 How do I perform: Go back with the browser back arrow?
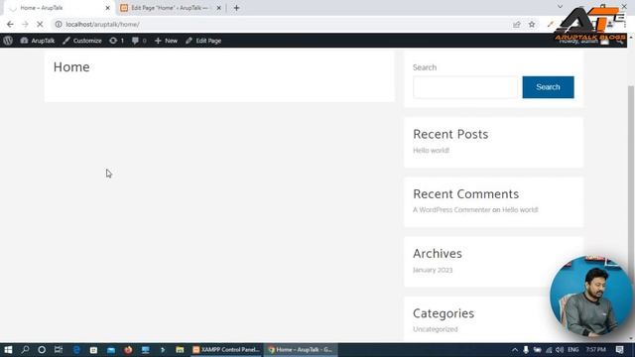click(x=10, y=24)
